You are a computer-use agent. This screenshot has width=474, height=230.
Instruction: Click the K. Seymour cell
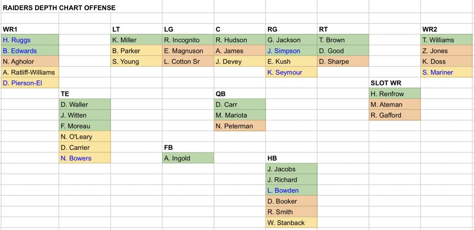[291, 72]
